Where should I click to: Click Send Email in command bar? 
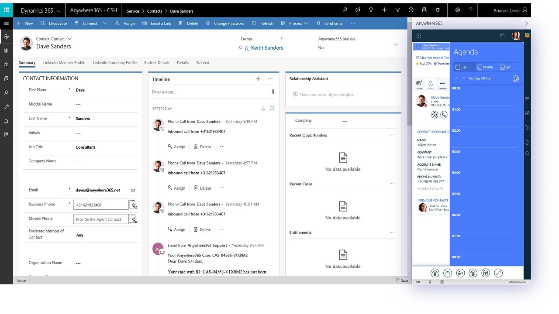coord(330,23)
